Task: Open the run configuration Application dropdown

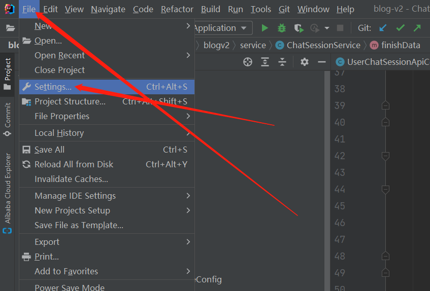Action: click(x=222, y=28)
